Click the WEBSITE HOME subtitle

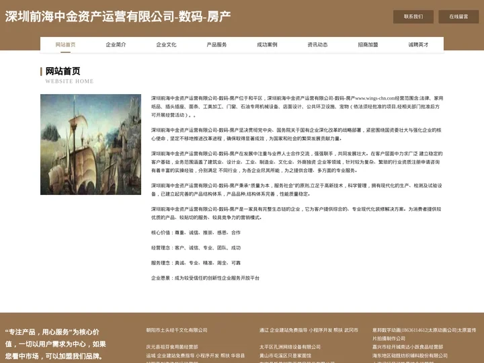pyautogui.click(x=69, y=81)
